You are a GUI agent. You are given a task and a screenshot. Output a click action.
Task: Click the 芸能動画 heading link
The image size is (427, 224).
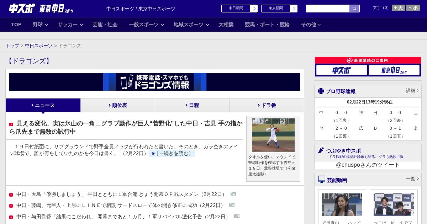click(337, 180)
